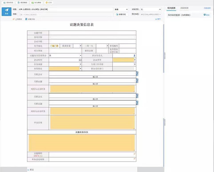Click 插入项 under the first 关联会议 row
Screen dimensions: 214x172
click(95, 77)
